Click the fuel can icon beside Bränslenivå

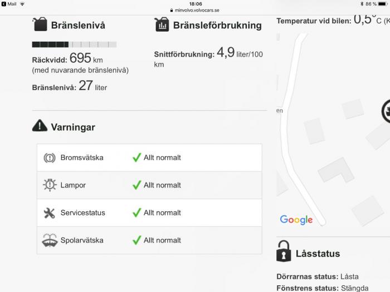point(40,24)
